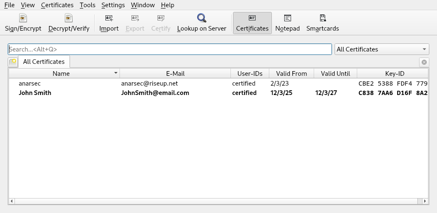Viewport: 437px width, 213px height.
Task: Click the horizontal scrollbar left arrow
Action: pyautogui.click(x=12, y=201)
